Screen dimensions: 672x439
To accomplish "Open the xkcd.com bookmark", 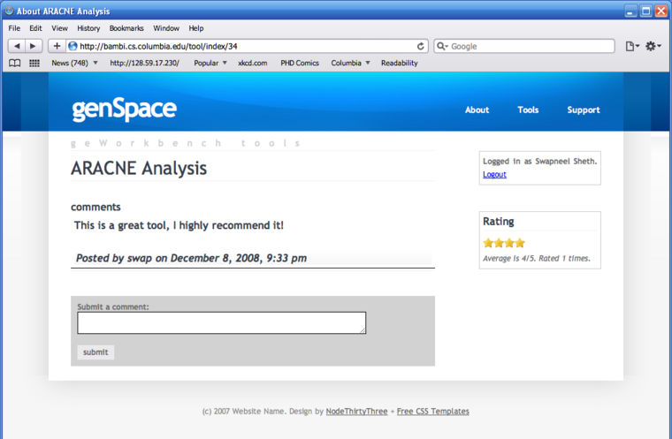I will pyautogui.click(x=252, y=64).
